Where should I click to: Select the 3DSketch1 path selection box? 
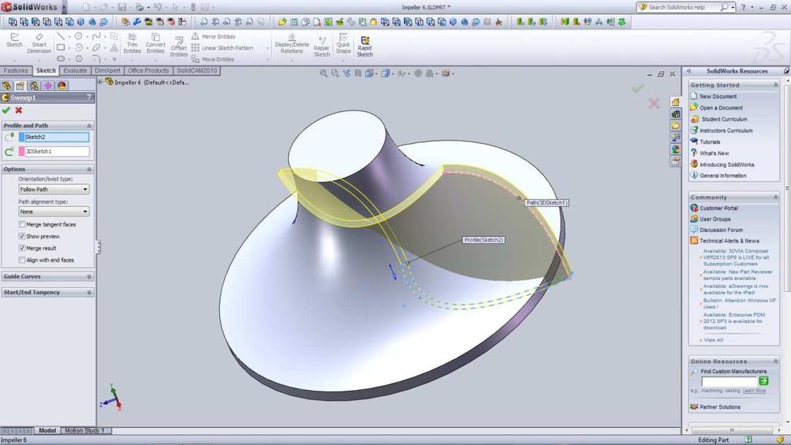pos(57,151)
